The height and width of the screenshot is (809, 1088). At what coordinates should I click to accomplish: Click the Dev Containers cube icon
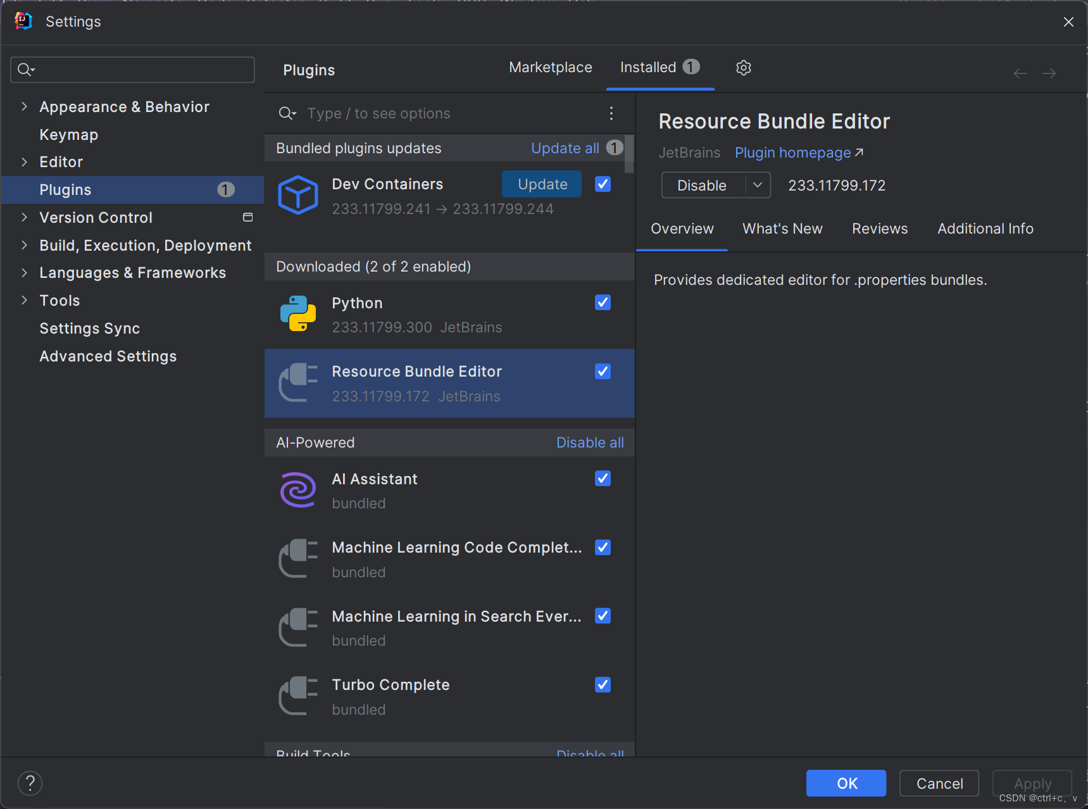298,195
